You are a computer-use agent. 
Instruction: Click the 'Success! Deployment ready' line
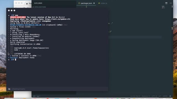(x=22, y=57)
